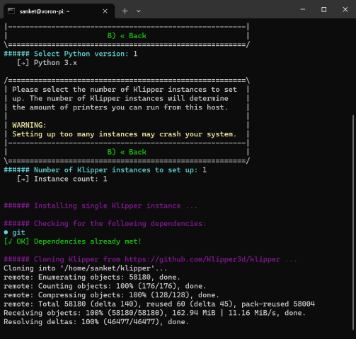Click the vertical scrollbar thumb
Viewport: 356px width, 339px height.
[x=353, y=222]
